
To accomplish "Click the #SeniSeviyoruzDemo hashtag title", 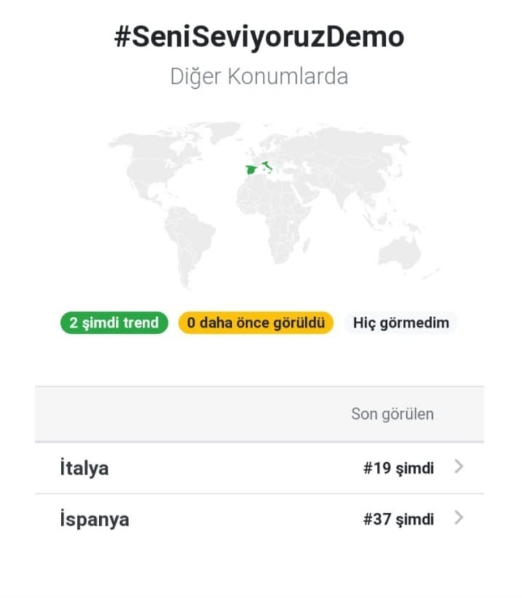I will click(259, 38).
